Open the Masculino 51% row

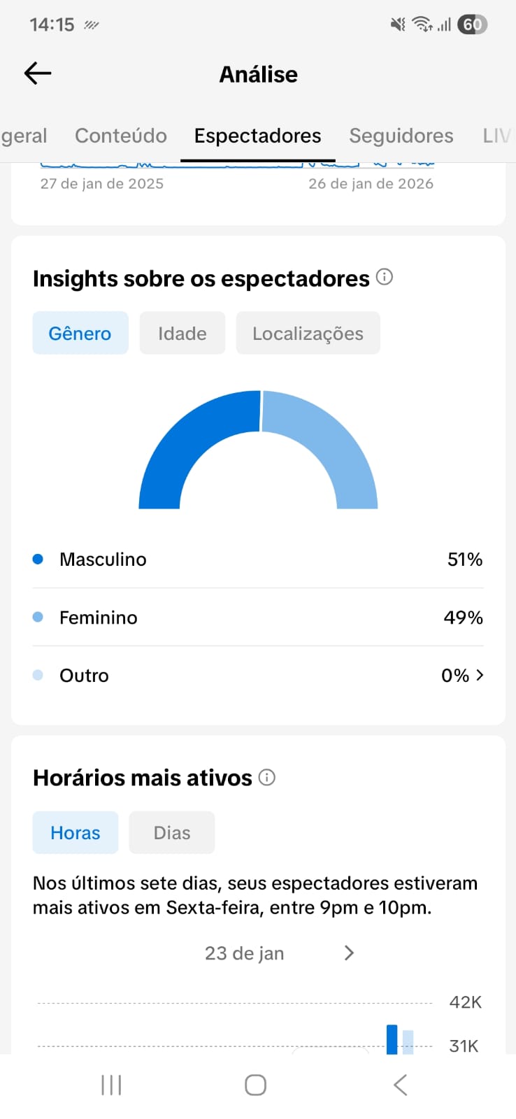click(x=258, y=559)
